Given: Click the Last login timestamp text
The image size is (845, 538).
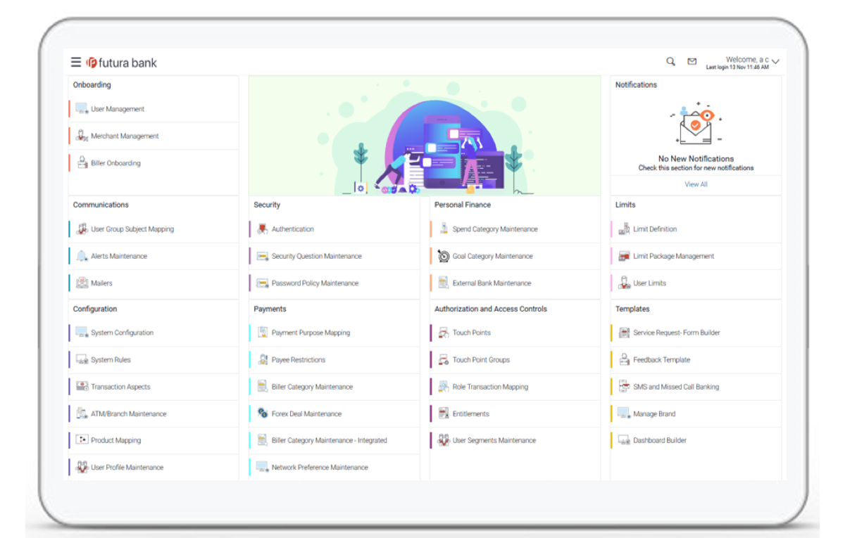Looking at the screenshot, I should click(x=737, y=68).
